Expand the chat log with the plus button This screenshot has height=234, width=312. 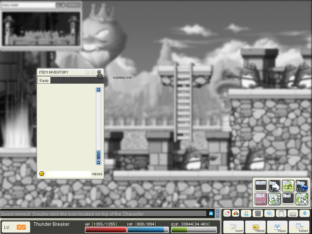[x=211, y=213]
